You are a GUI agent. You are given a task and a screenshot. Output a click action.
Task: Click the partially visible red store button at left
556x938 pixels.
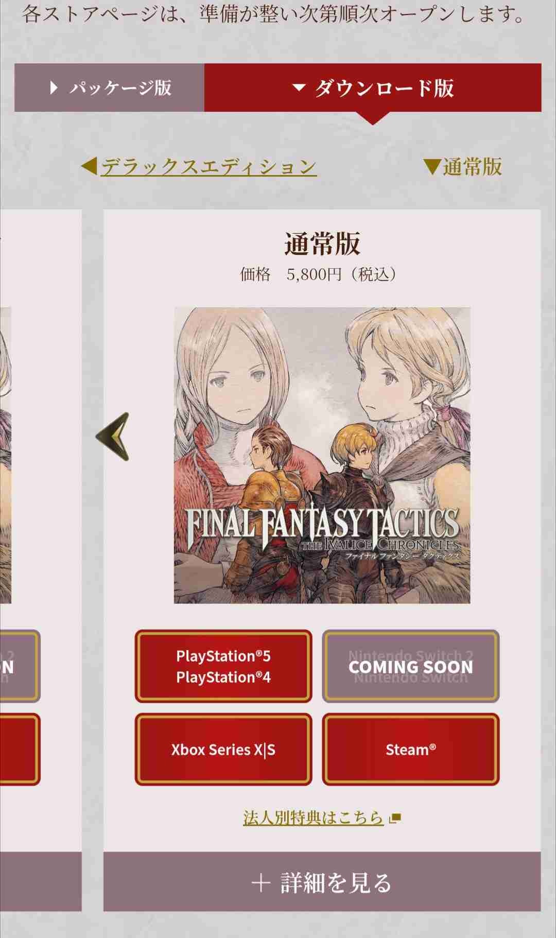(20, 749)
